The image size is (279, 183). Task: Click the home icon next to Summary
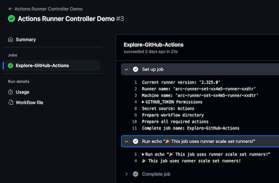tap(11, 39)
